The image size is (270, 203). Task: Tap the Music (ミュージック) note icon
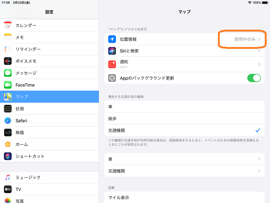tap(8, 177)
